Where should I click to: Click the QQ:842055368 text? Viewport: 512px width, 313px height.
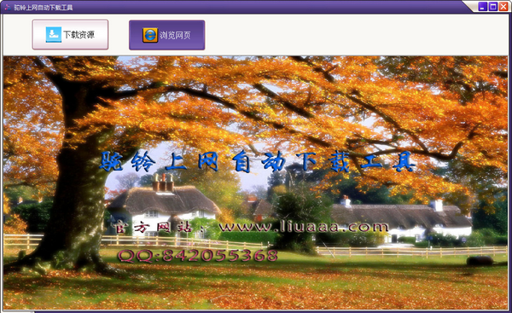(198, 256)
